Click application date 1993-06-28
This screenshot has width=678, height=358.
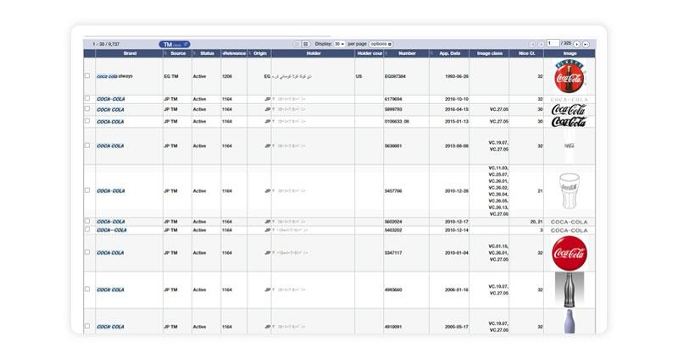[x=457, y=76]
